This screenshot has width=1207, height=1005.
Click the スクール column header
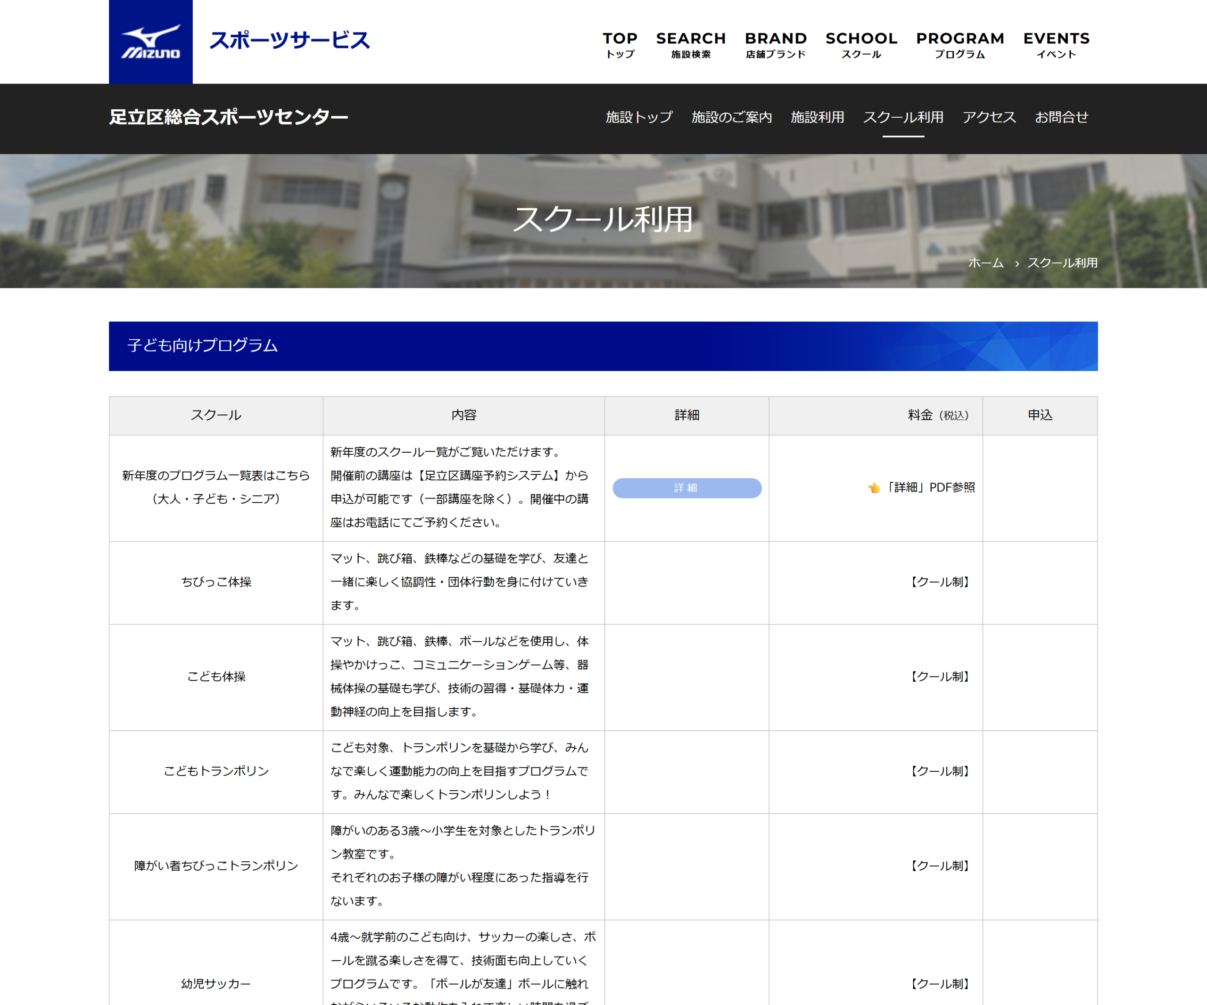tap(216, 415)
